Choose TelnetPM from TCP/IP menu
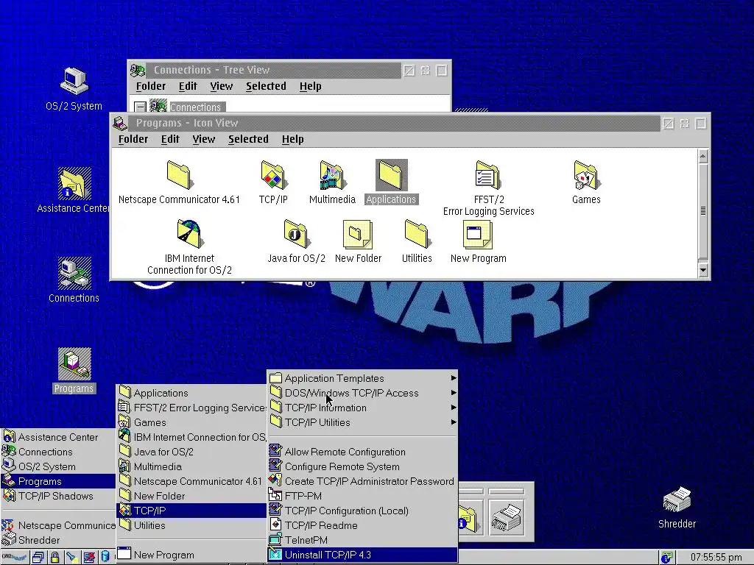This screenshot has height=565, width=754. [362, 540]
